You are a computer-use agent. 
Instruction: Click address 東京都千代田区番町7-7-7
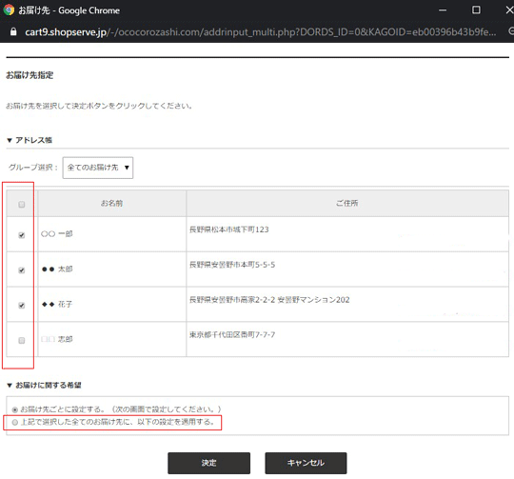pos(232,335)
